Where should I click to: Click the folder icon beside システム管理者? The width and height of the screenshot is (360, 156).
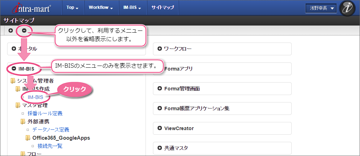[13, 81]
